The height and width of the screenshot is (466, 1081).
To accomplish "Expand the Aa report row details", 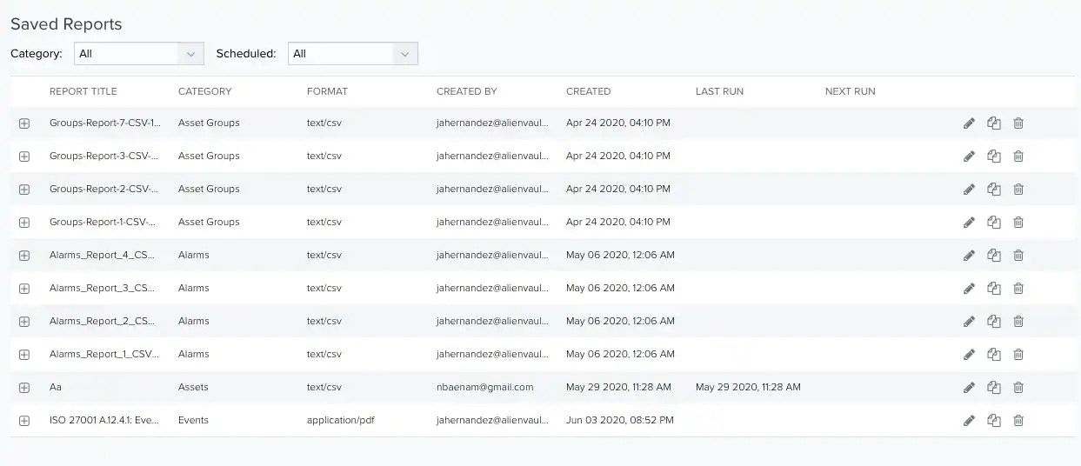I will [x=24, y=388].
